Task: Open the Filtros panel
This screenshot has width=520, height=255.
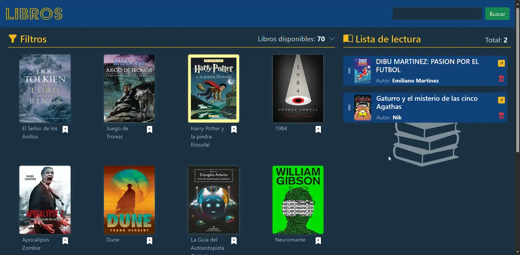Action: (x=28, y=39)
